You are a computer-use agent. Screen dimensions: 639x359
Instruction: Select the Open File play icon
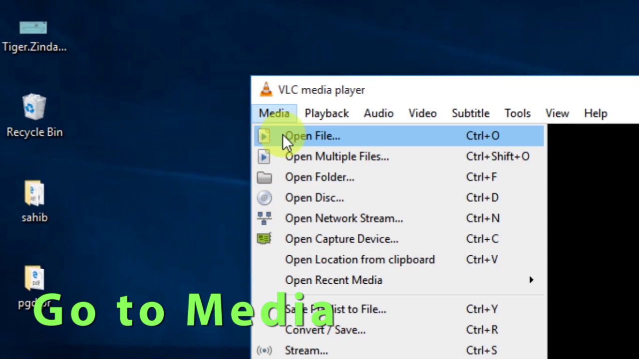pos(264,136)
